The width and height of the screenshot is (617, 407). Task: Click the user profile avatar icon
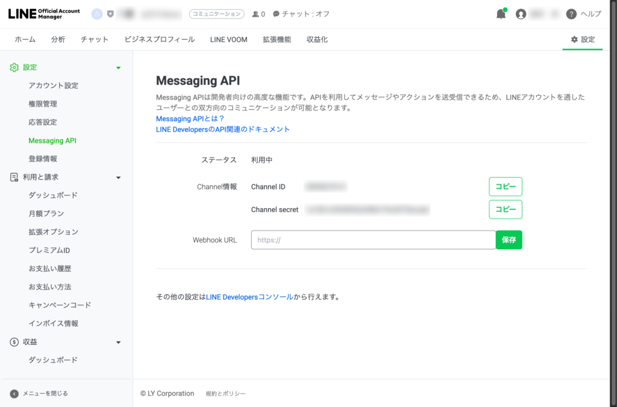point(521,14)
